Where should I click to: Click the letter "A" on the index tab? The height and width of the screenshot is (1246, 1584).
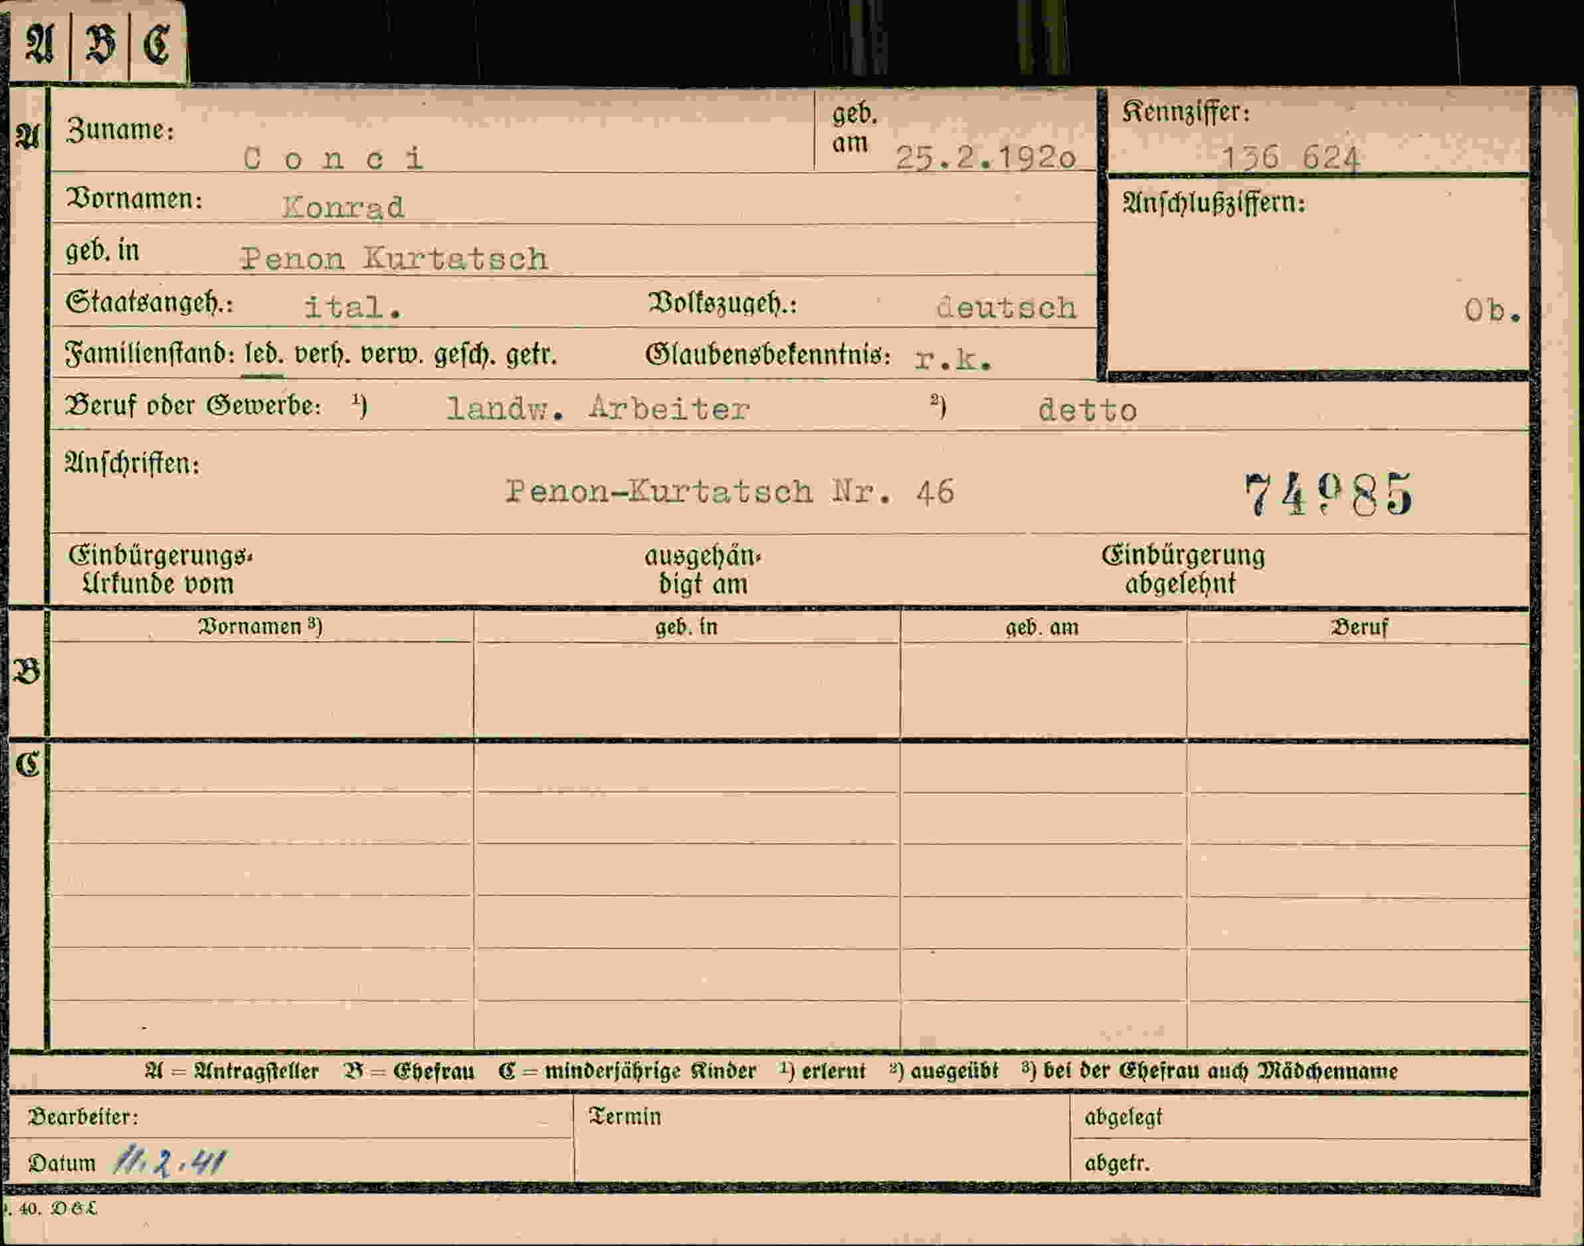pyautogui.click(x=39, y=44)
